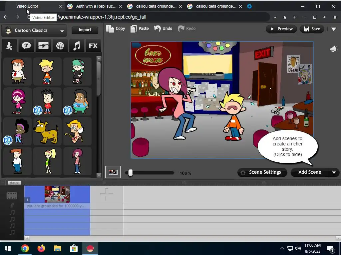Preview the video

click(x=281, y=29)
